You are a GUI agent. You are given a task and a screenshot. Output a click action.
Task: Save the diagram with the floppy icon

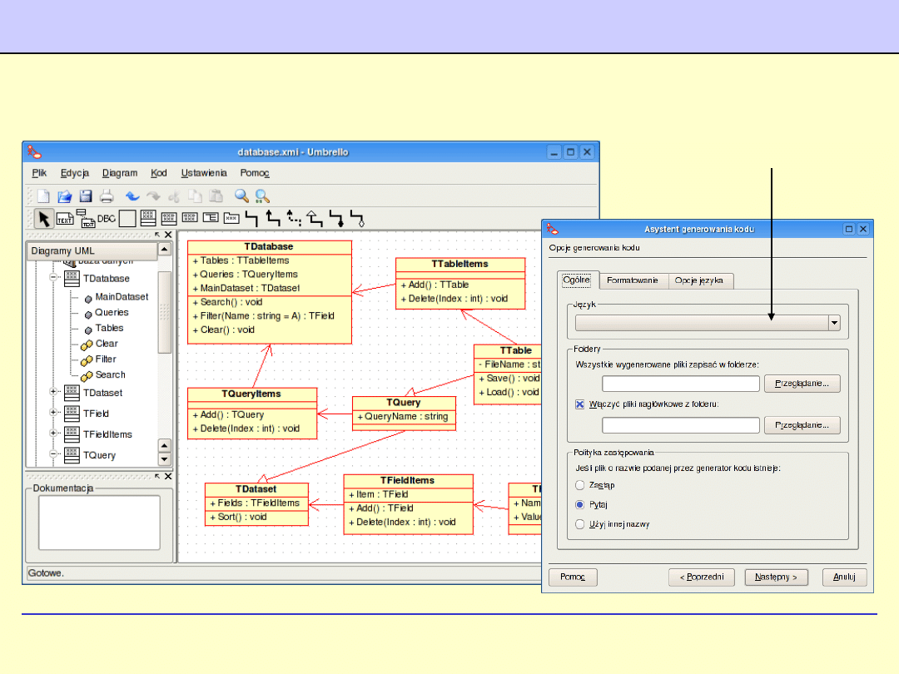click(86, 196)
